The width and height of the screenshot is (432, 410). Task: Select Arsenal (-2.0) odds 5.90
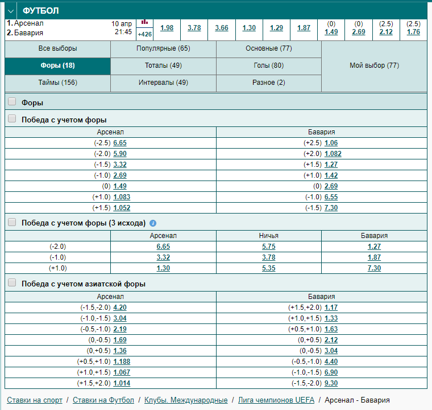pyautogui.click(x=120, y=154)
